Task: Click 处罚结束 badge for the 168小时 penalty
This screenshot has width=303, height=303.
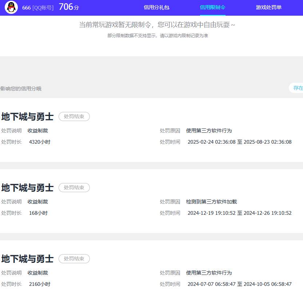Action: click(x=74, y=187)
